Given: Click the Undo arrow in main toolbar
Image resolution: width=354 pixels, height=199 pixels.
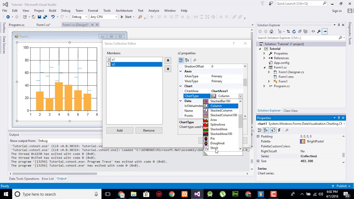Looking at the screenshot, I should pos(53,17).
